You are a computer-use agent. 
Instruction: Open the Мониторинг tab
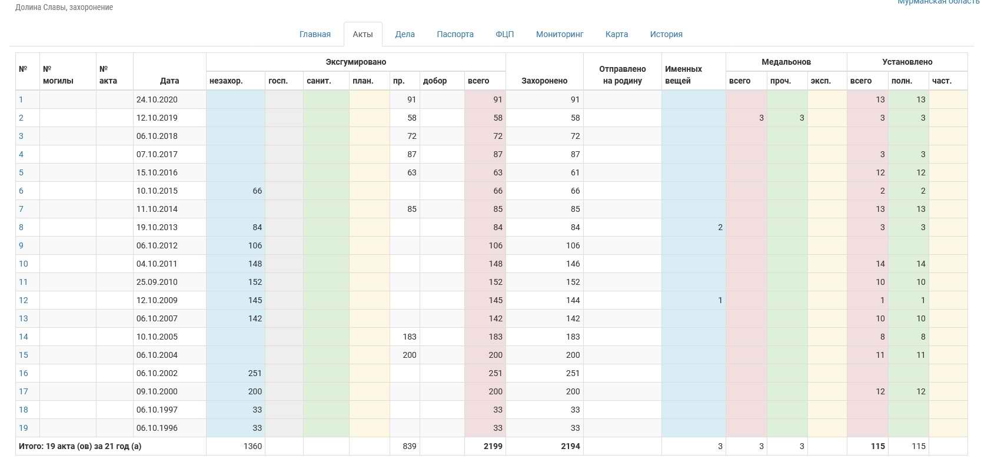tap(560, 34)
